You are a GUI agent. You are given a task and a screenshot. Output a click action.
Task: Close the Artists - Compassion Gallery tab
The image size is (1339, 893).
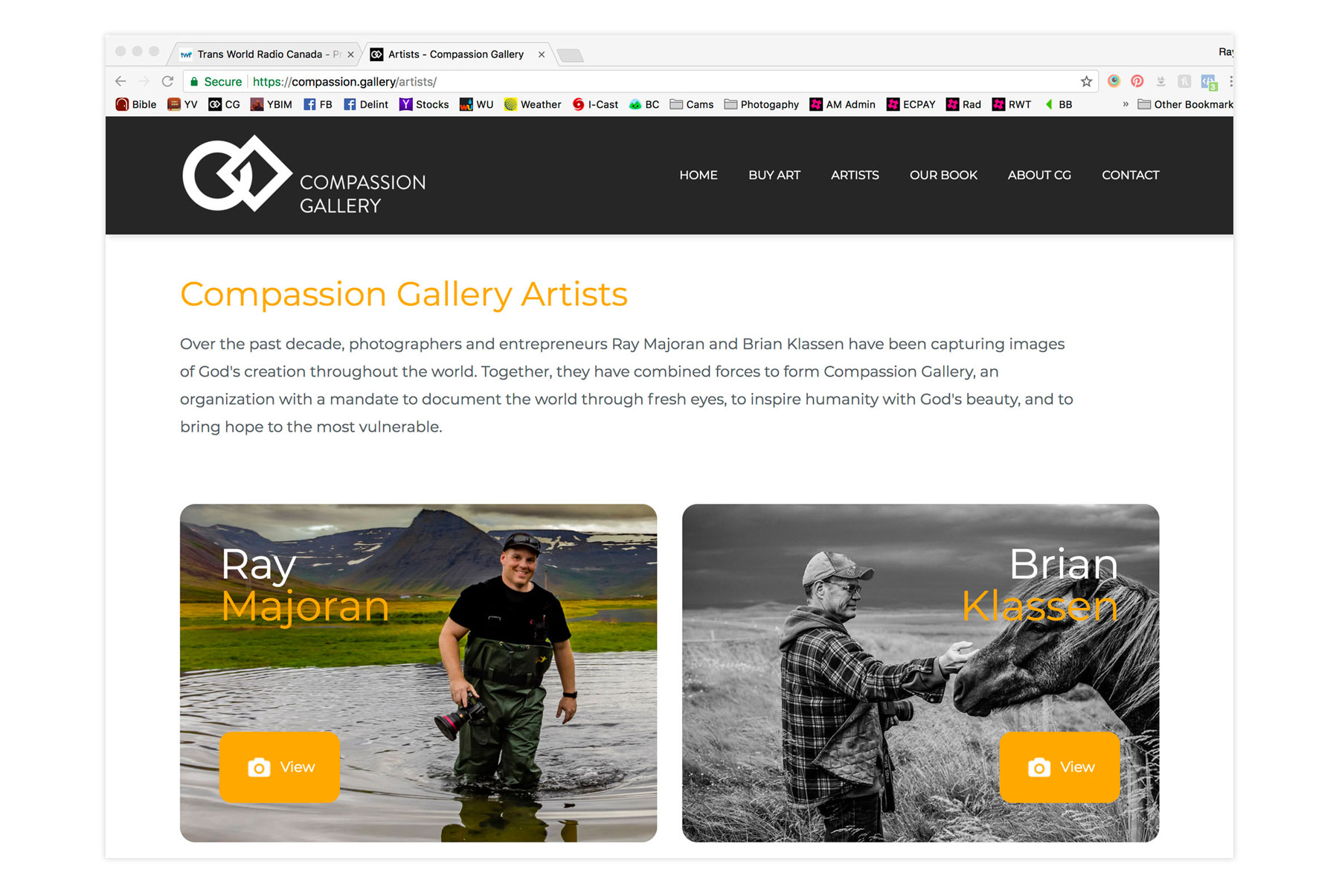[x=542, y=54]
